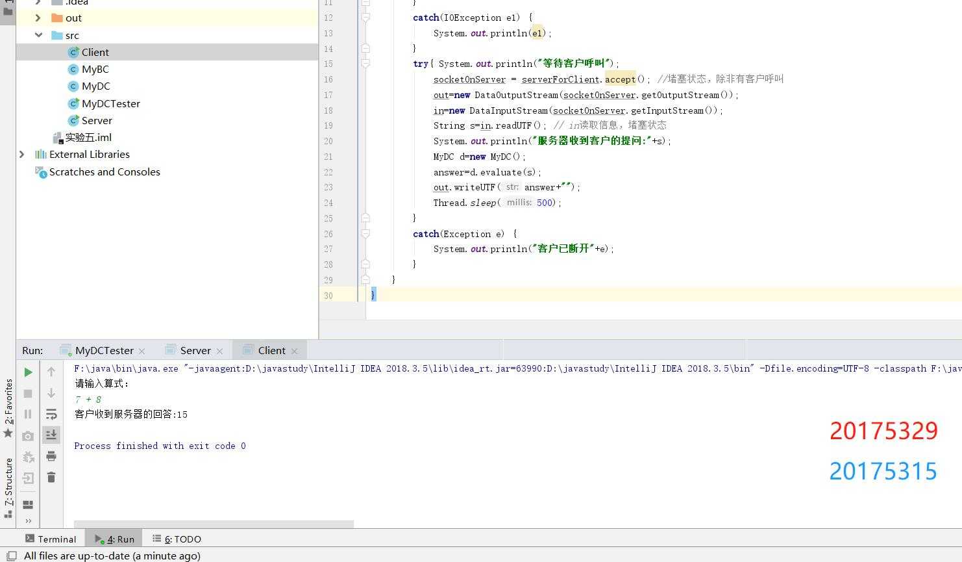962x562 pixels.
Task: Click line number 20 in the gutter
Action: pos(328,141)
